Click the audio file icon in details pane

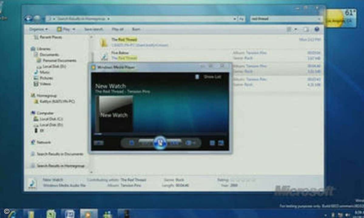pos(32,184)
